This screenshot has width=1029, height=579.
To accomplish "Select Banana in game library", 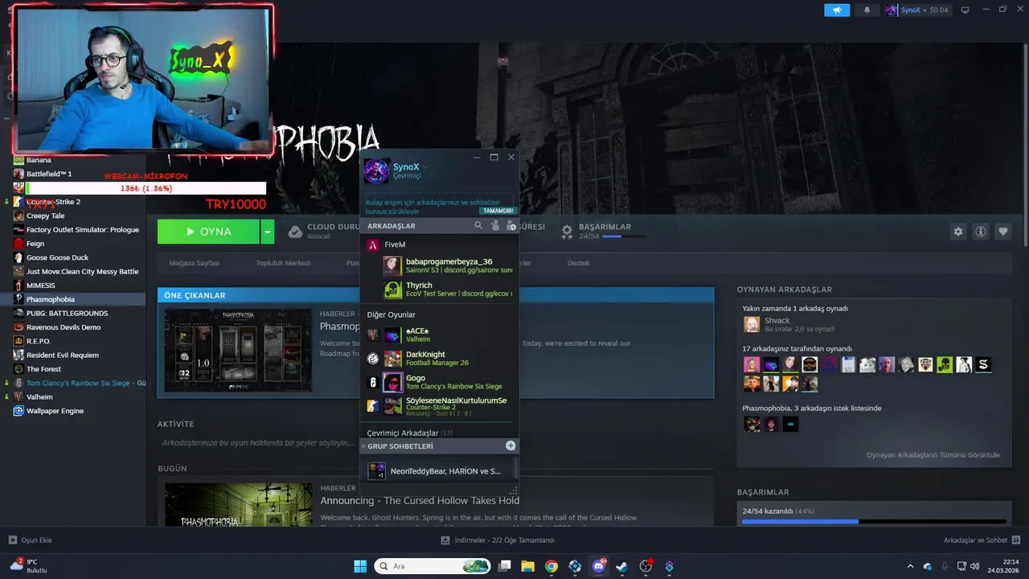I will point(39,160).
